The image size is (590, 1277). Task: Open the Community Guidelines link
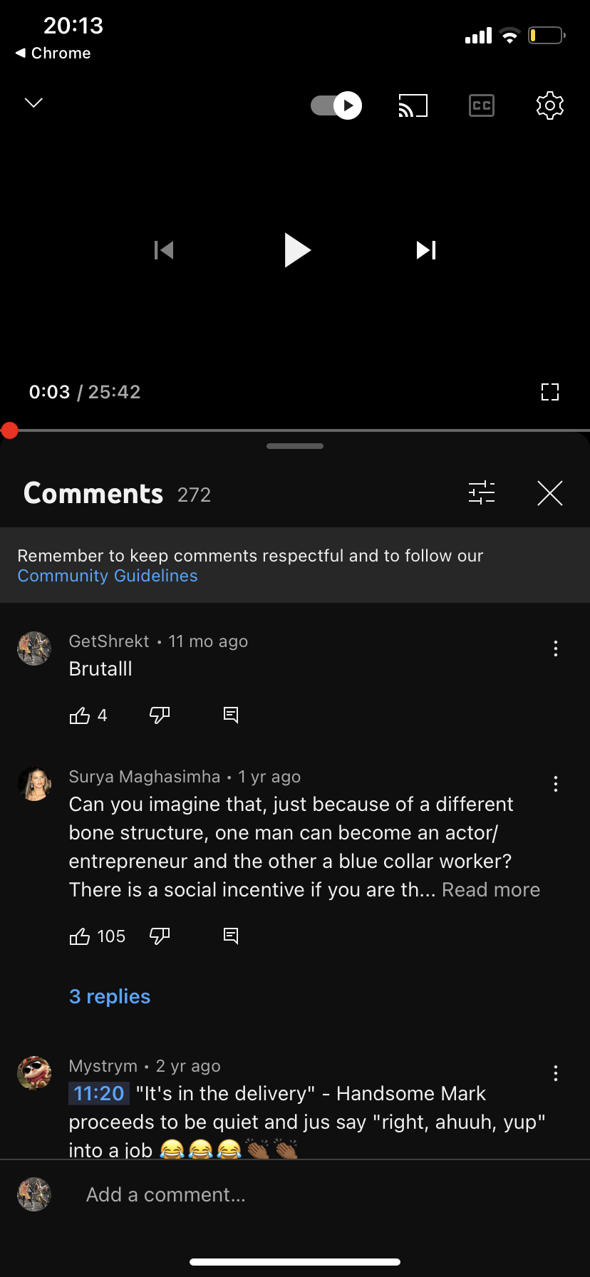108,576
